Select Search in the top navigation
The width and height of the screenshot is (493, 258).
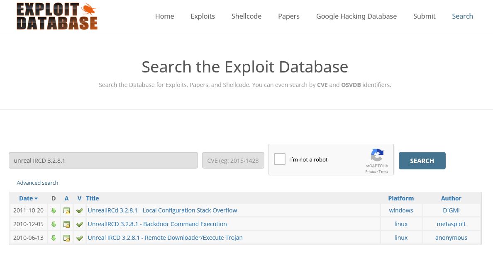462,16
